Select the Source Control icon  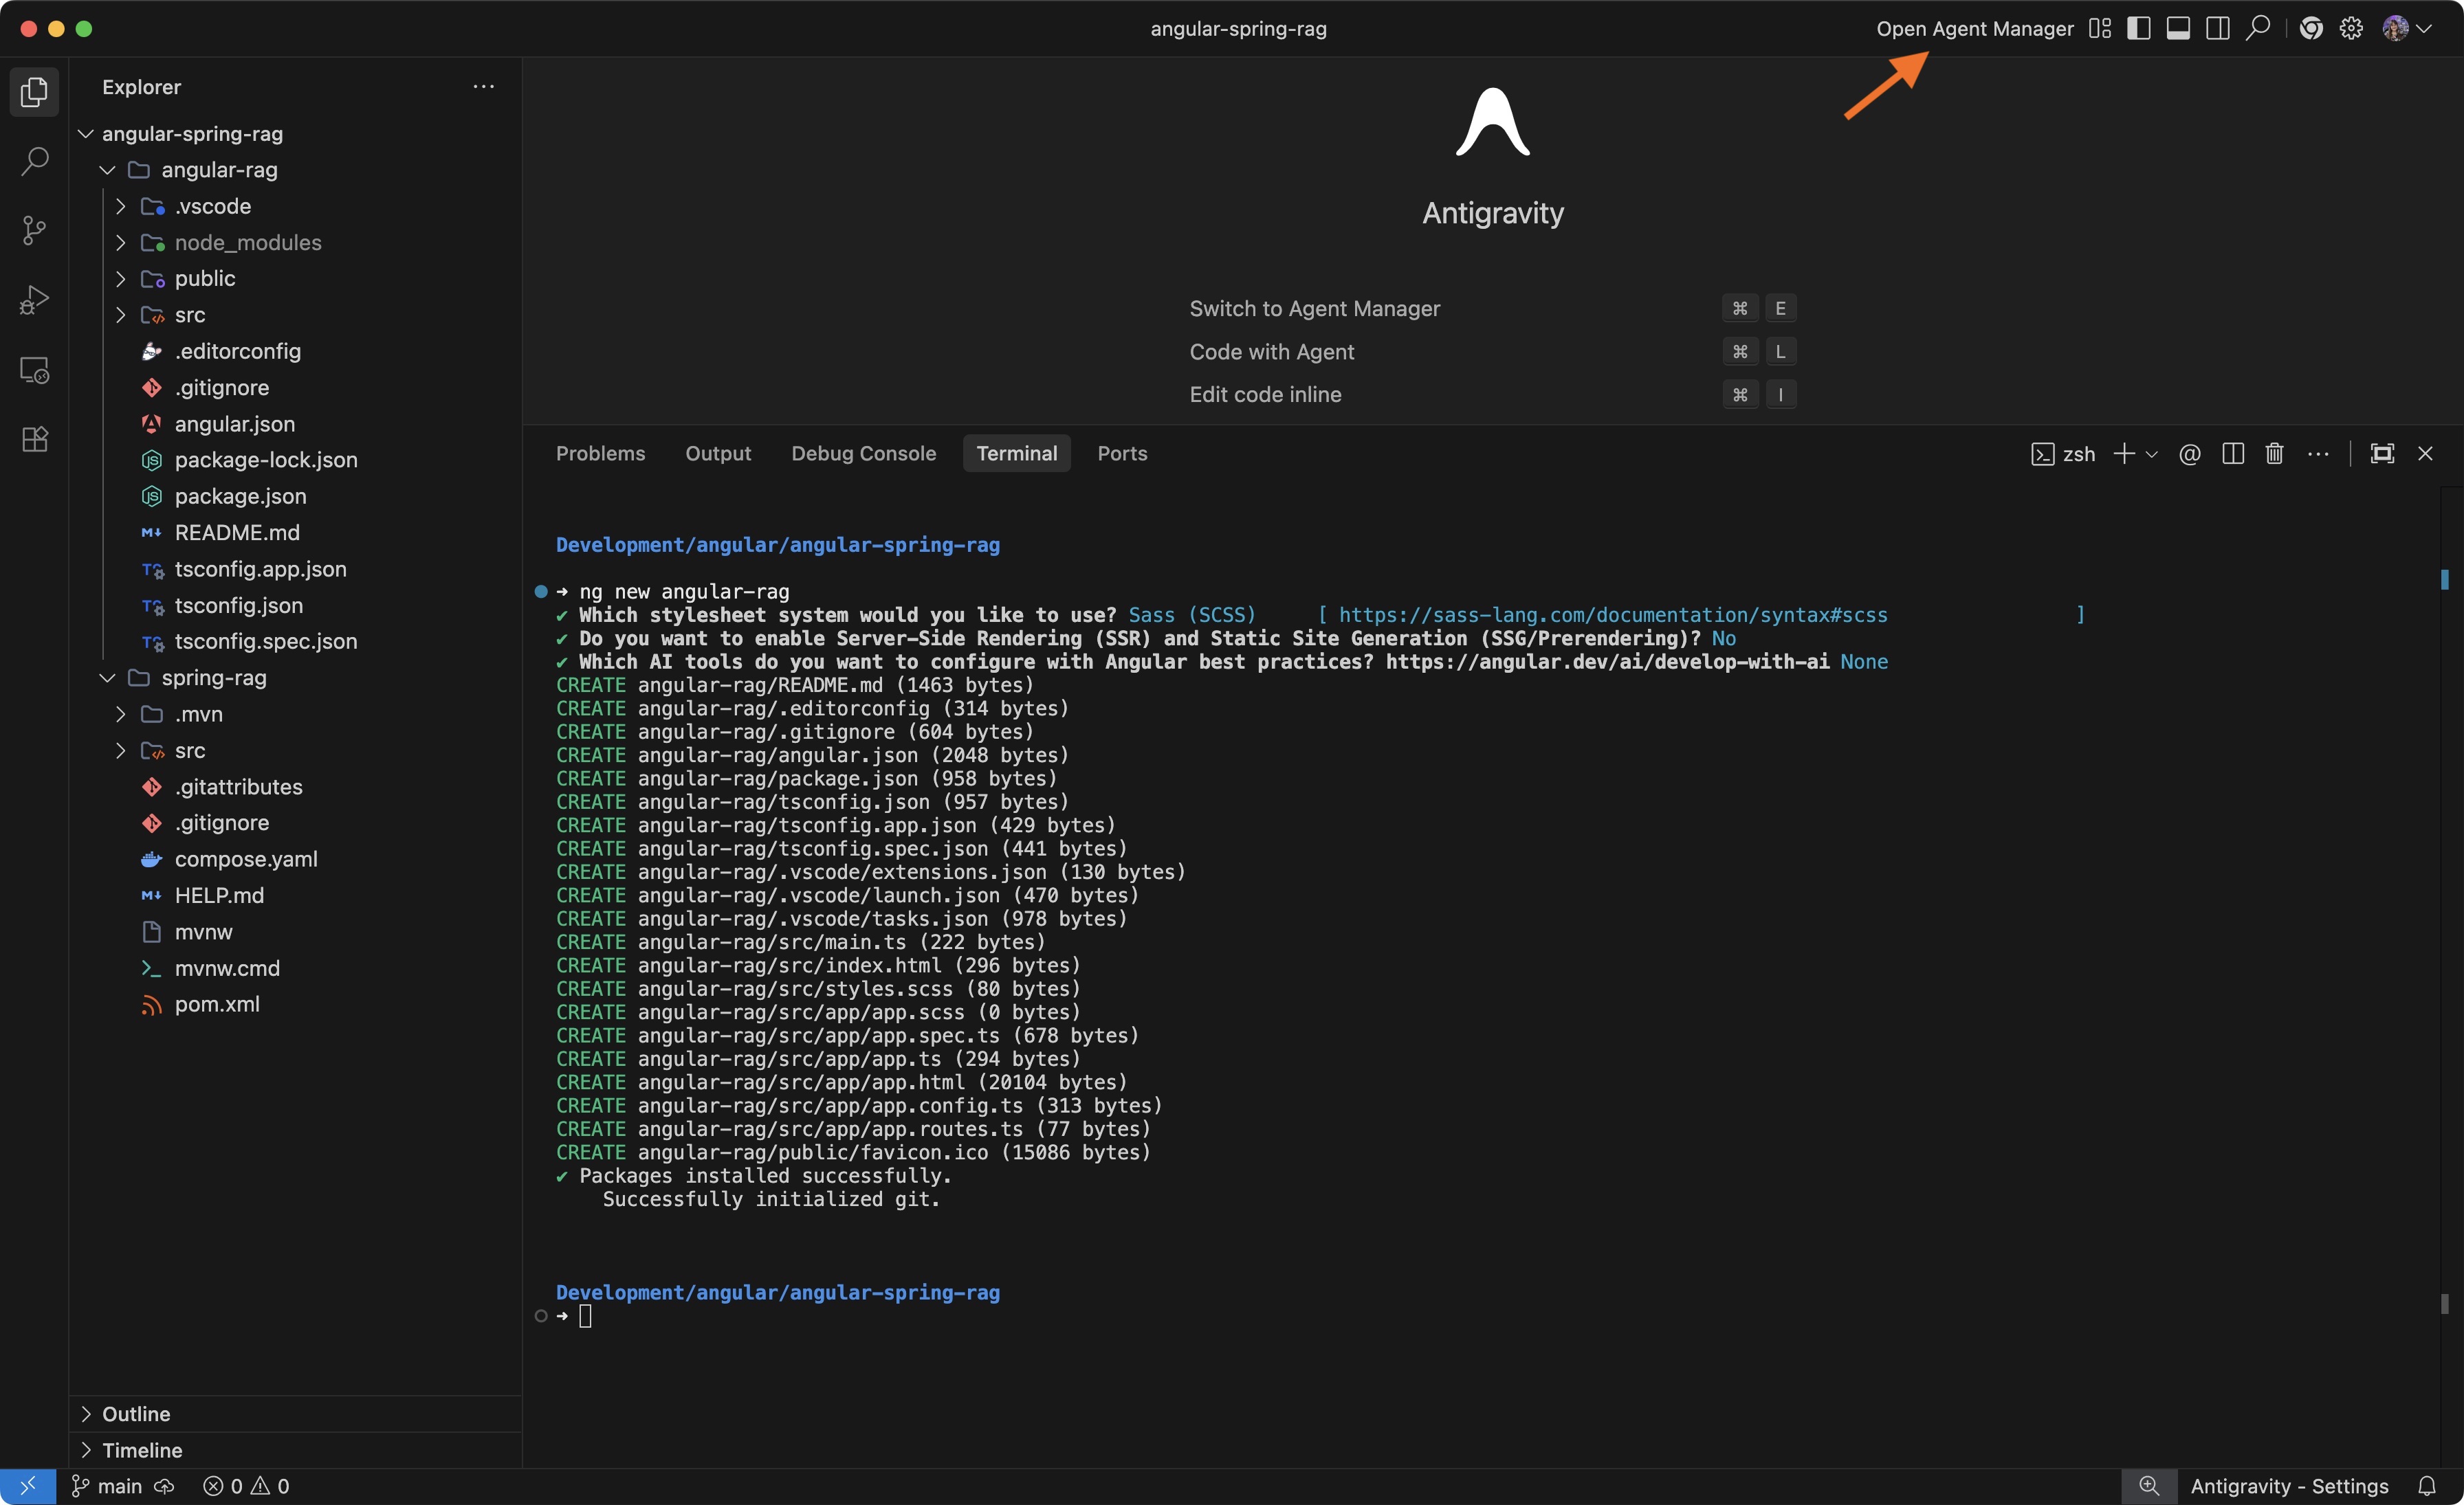coord(35,231)
